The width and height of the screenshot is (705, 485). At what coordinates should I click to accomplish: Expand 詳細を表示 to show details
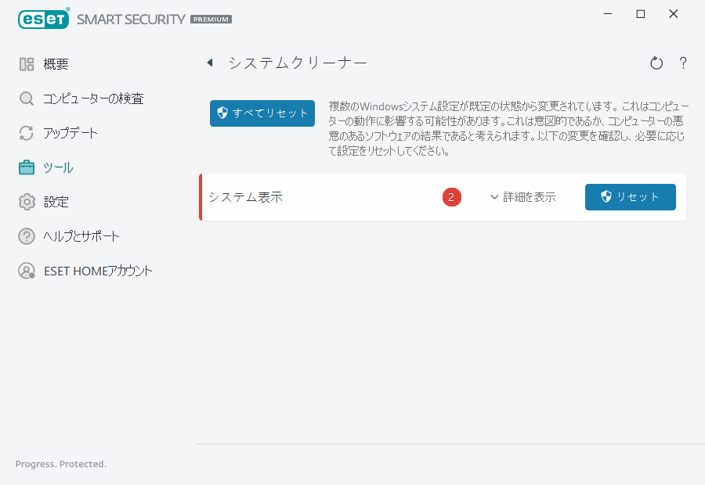(x=523, y=197)
